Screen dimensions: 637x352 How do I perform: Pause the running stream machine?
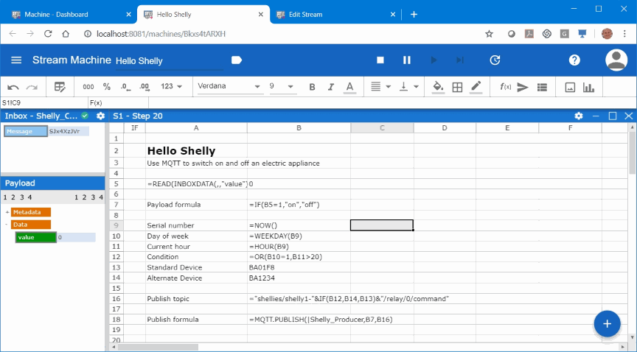tap(406, 60)
